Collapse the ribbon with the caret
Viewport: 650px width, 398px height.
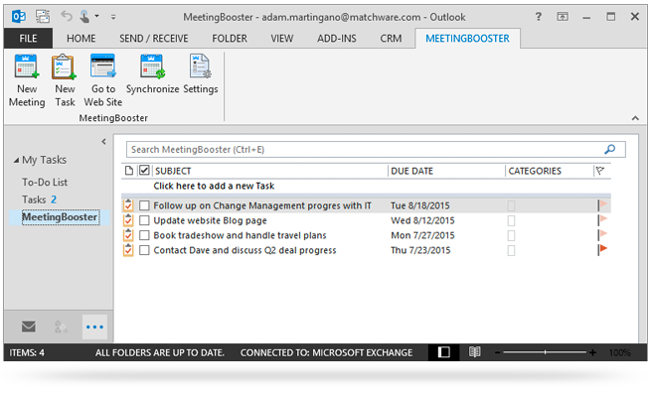coord(635,118)
